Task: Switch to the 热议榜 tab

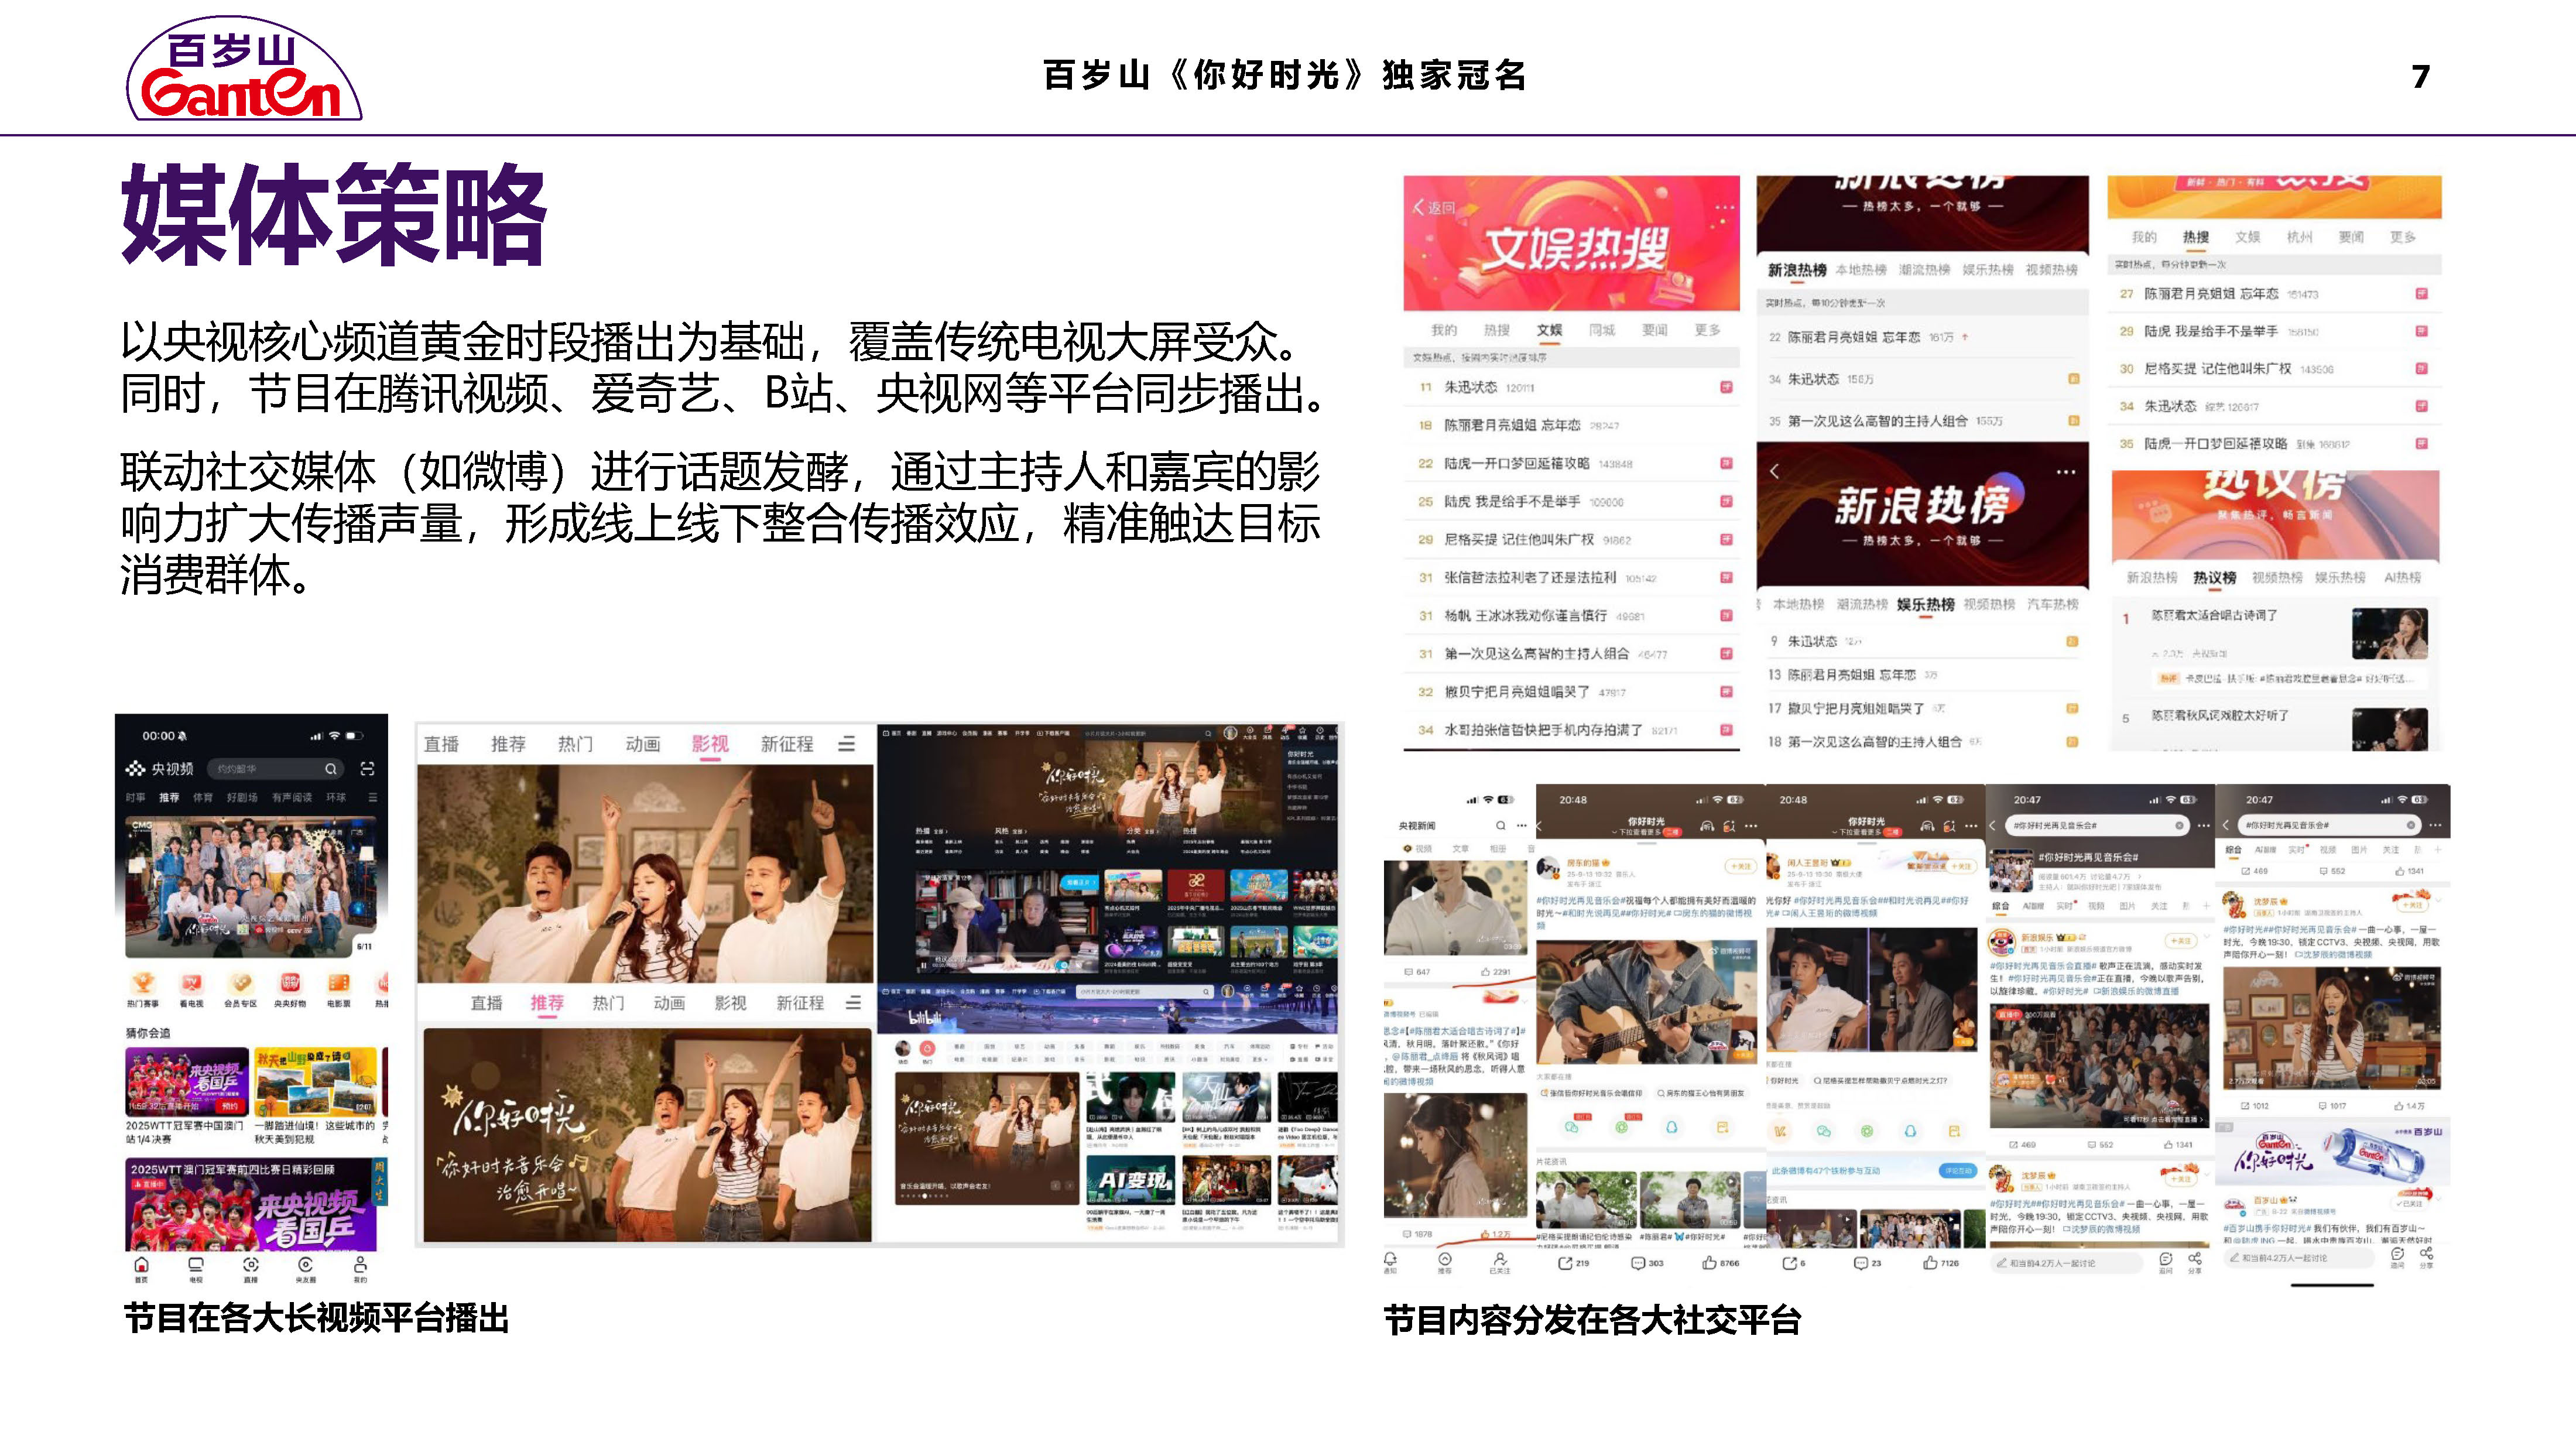Action: [x=2214, y=577]
